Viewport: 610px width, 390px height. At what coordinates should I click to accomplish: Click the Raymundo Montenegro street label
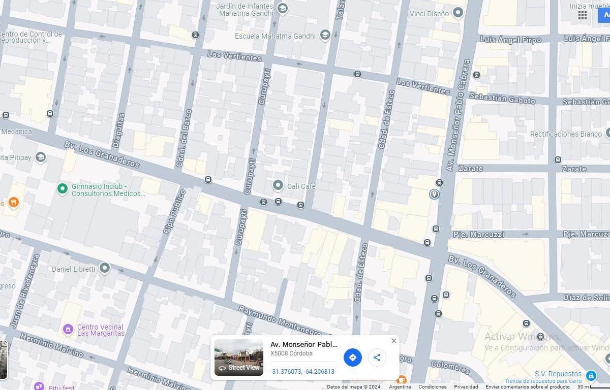click(x=280, y=320)
